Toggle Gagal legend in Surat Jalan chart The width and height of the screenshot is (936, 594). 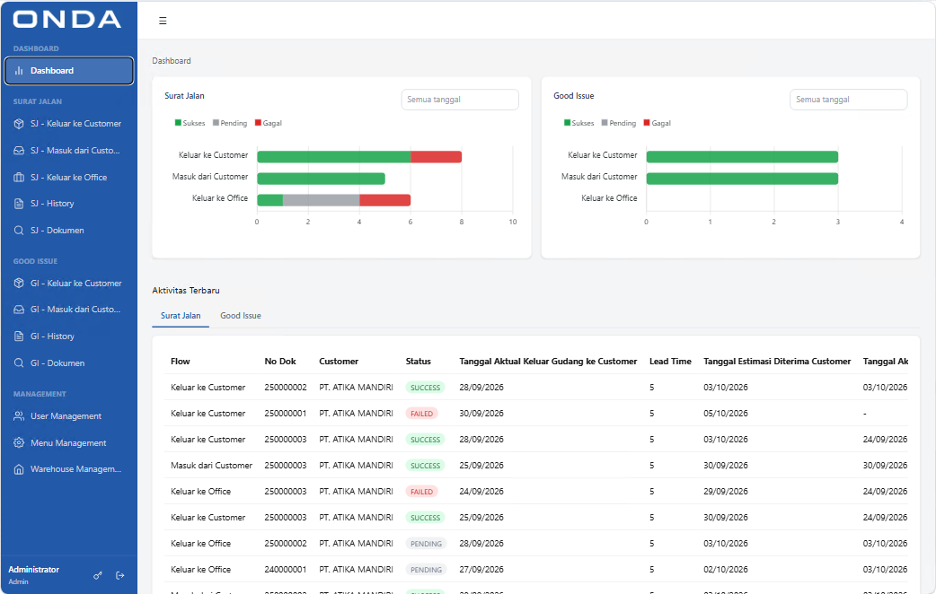(x=268, y=123)
